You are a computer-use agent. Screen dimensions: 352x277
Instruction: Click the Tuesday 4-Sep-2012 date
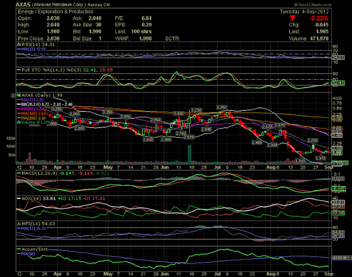tap(304, 12)
